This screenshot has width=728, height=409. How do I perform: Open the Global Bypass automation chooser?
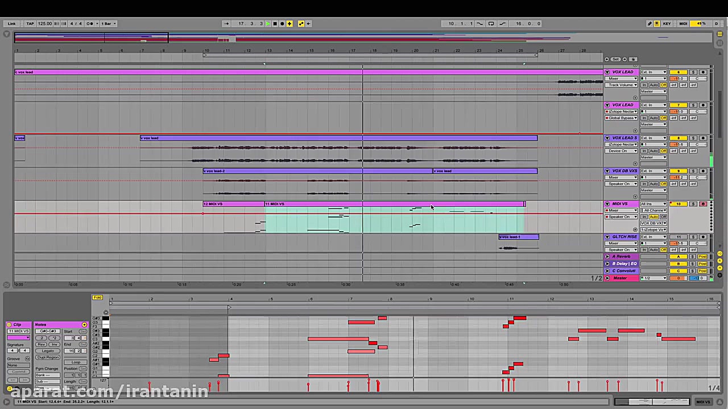click(x=622, y=118)
